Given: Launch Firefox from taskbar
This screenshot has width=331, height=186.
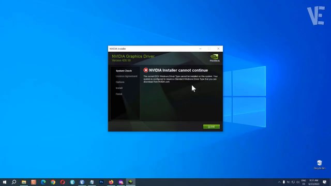Looking at the screenshot, I should (111, 182).
